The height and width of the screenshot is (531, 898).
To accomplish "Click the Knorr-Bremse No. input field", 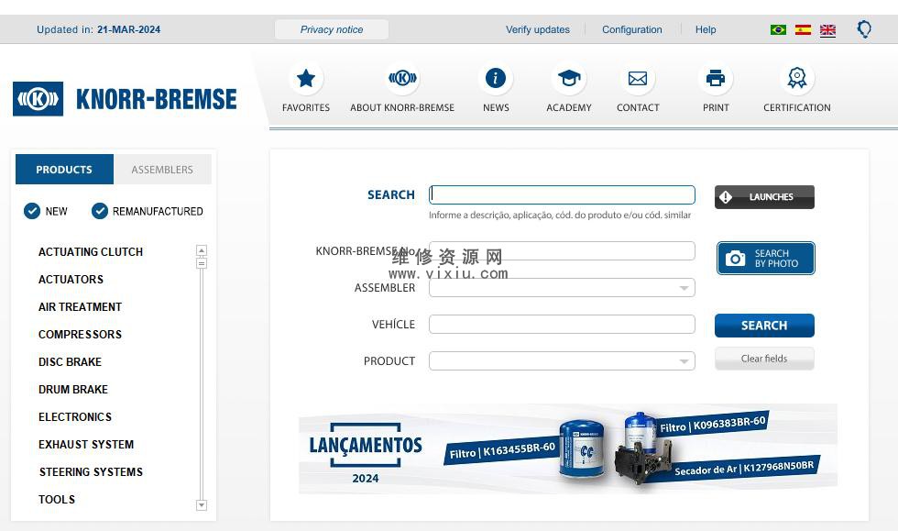I will click(562, 250).
